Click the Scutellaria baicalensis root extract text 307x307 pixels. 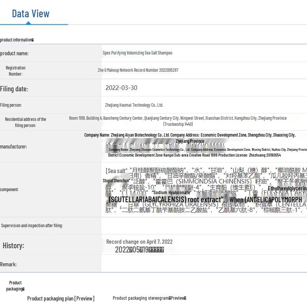coord(166,200)
